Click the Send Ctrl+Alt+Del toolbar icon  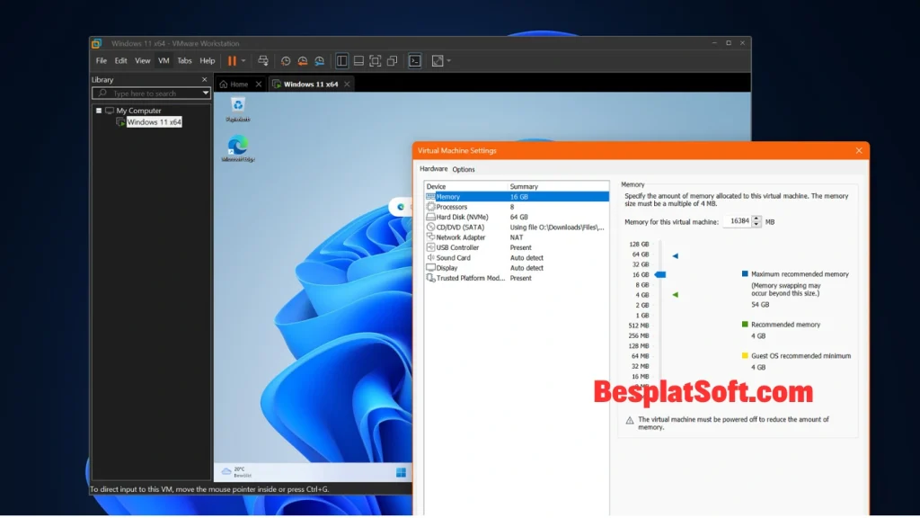(x=263, y=60)
